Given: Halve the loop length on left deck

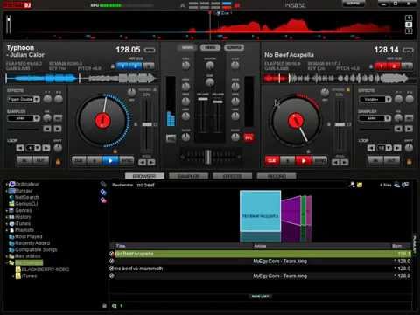Looking at the screenshot, I should click(x=20, y=148).
